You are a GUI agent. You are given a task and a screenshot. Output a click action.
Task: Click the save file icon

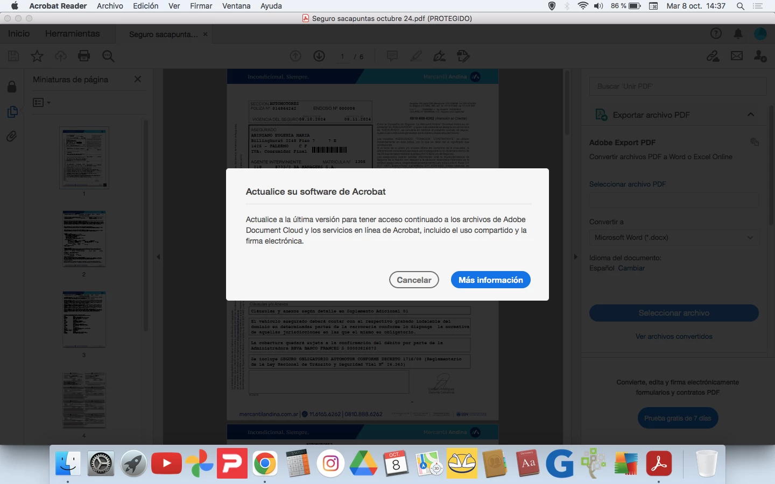tap(13, 56)
